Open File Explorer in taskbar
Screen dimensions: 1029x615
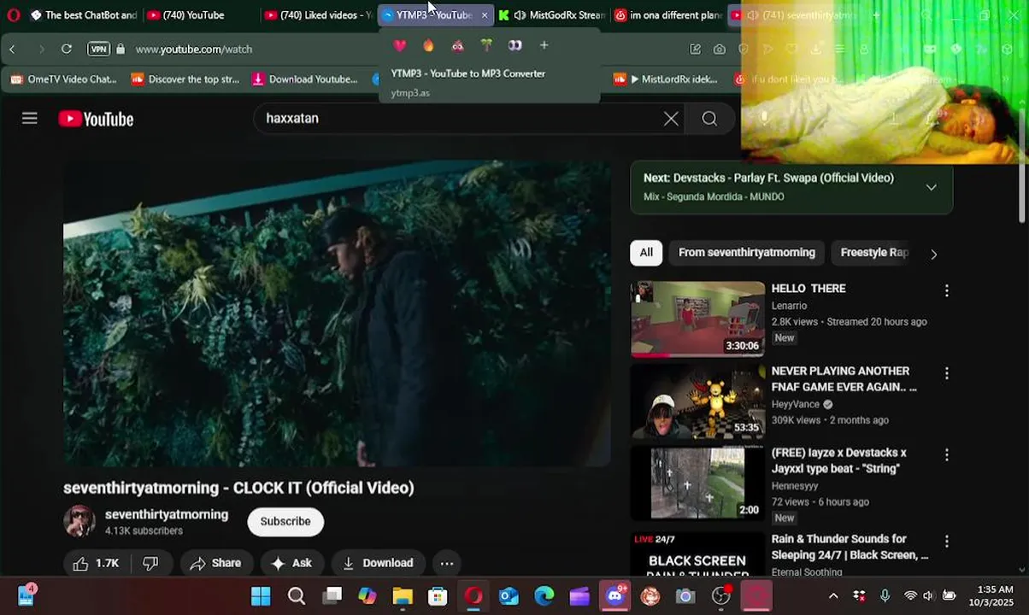pos(403,596)
